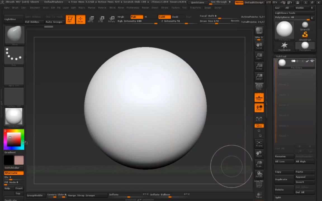
Task: Turn off the Zadd mode
Action: 164,17
